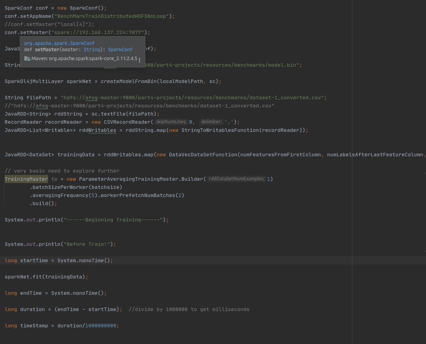This screenshot has height=344, width=426.
Task: Click the startTime nanoTime declaration line
Action: pyautogui.click(x=59, y=261)
